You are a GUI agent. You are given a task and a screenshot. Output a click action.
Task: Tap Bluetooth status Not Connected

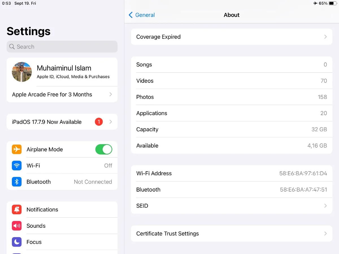pyautogui.click(x=93, y=182)
